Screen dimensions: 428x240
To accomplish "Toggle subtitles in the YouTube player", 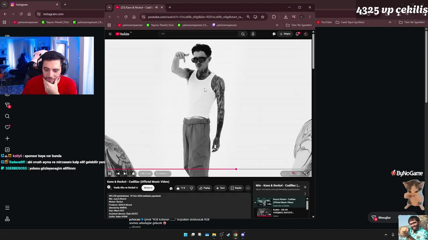I will (284, 173).
